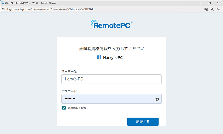Click the RemotePC logo
The image size is (223, 134).
click(111, 24)
